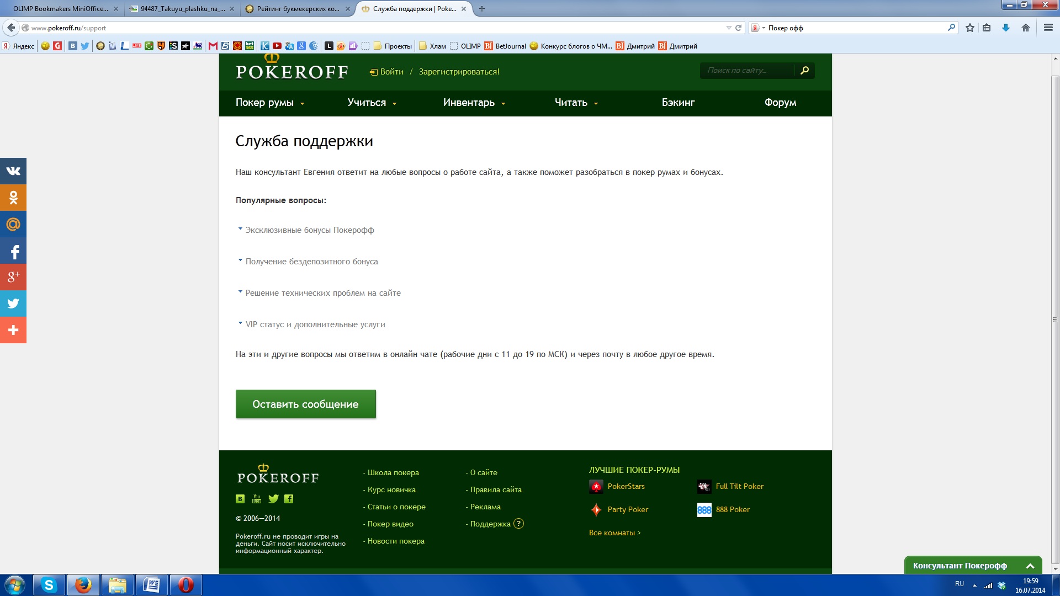Click Зарегистрироваться! link

pos(459,72)
